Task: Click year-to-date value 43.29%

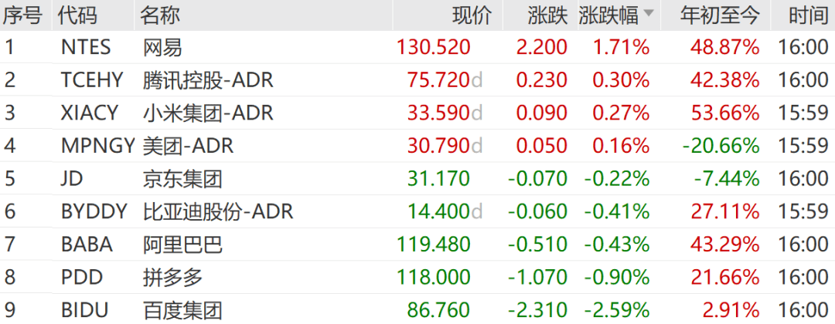Action: [724, 245]
